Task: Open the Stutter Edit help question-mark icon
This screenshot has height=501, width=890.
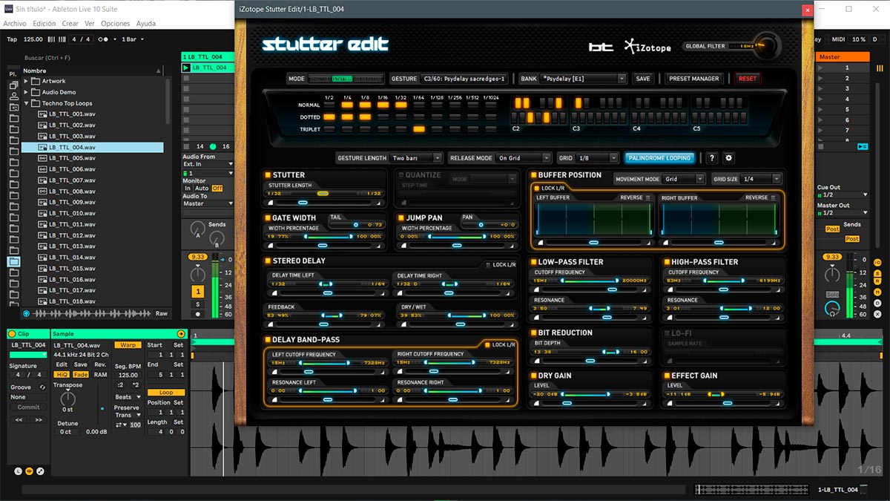Action: (x=712, y=158)
